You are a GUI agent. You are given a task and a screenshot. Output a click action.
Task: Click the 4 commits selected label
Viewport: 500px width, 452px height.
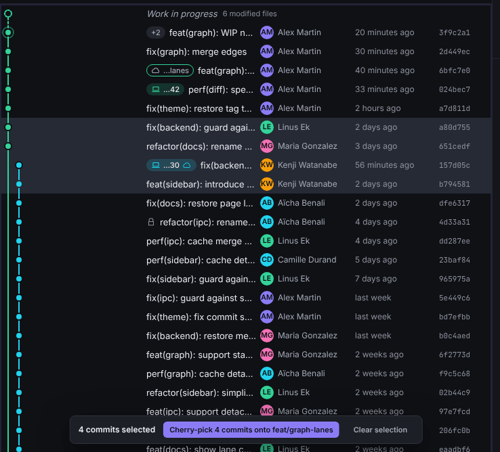[x=117, y=430]
